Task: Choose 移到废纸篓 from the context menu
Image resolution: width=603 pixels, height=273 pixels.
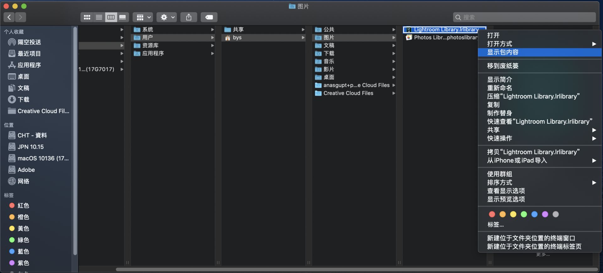Action: point(540,66)
